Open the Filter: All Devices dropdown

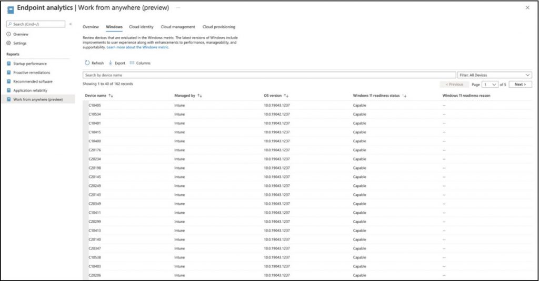click(494, 75)
